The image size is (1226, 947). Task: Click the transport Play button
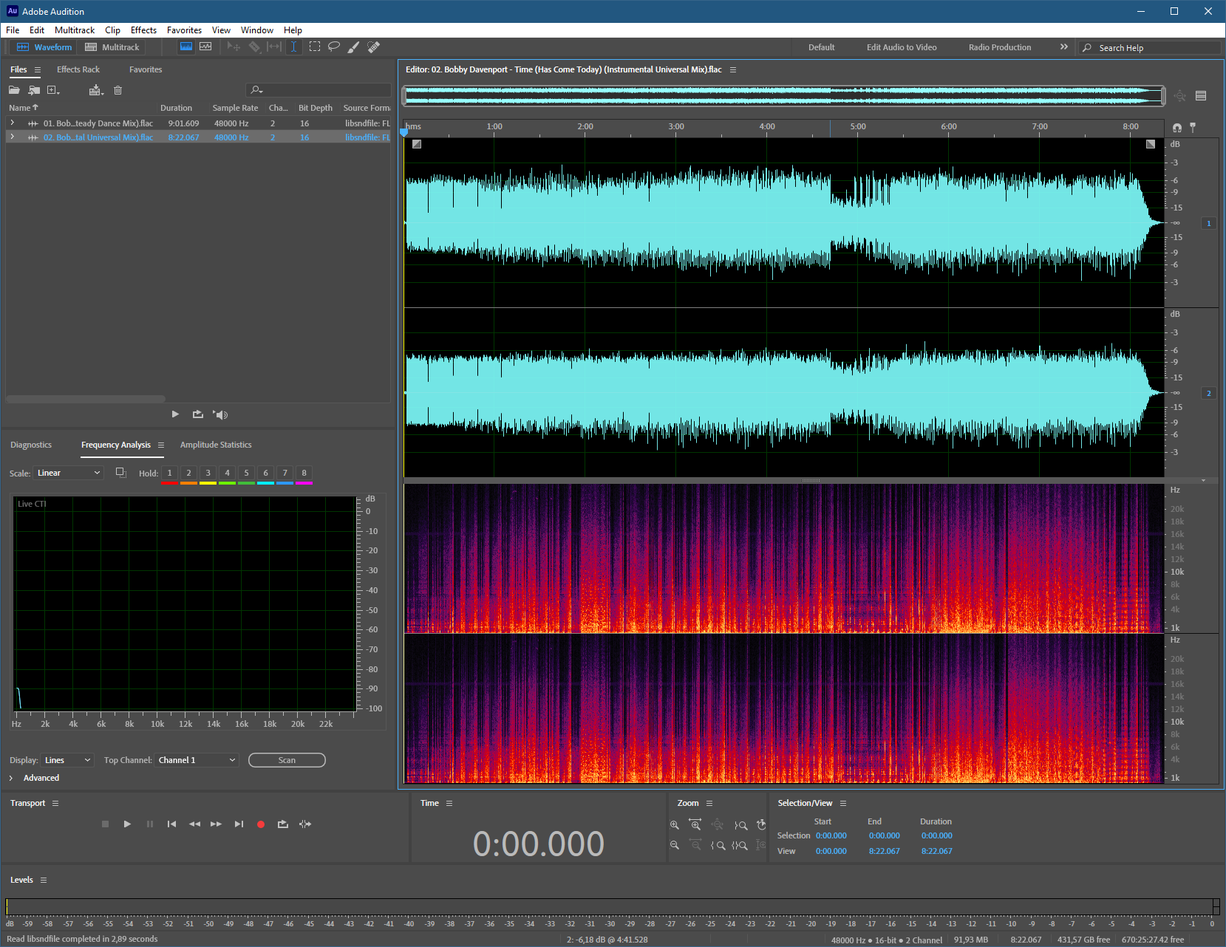(x=127, y=824)
